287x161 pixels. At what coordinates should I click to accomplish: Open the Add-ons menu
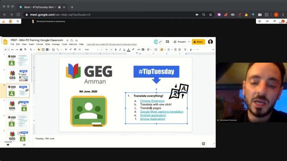[x=73, y=44]
